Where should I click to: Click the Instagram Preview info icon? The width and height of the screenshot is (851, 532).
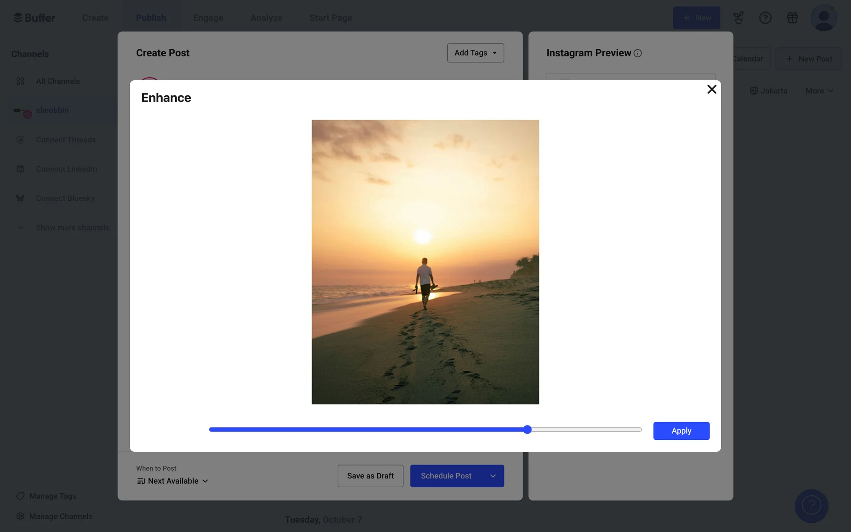pyautogui.click(x=638, y=53)
